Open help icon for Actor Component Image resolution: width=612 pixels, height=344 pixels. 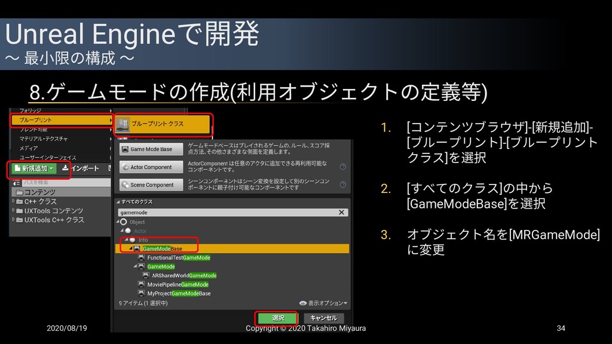(342, 167)
